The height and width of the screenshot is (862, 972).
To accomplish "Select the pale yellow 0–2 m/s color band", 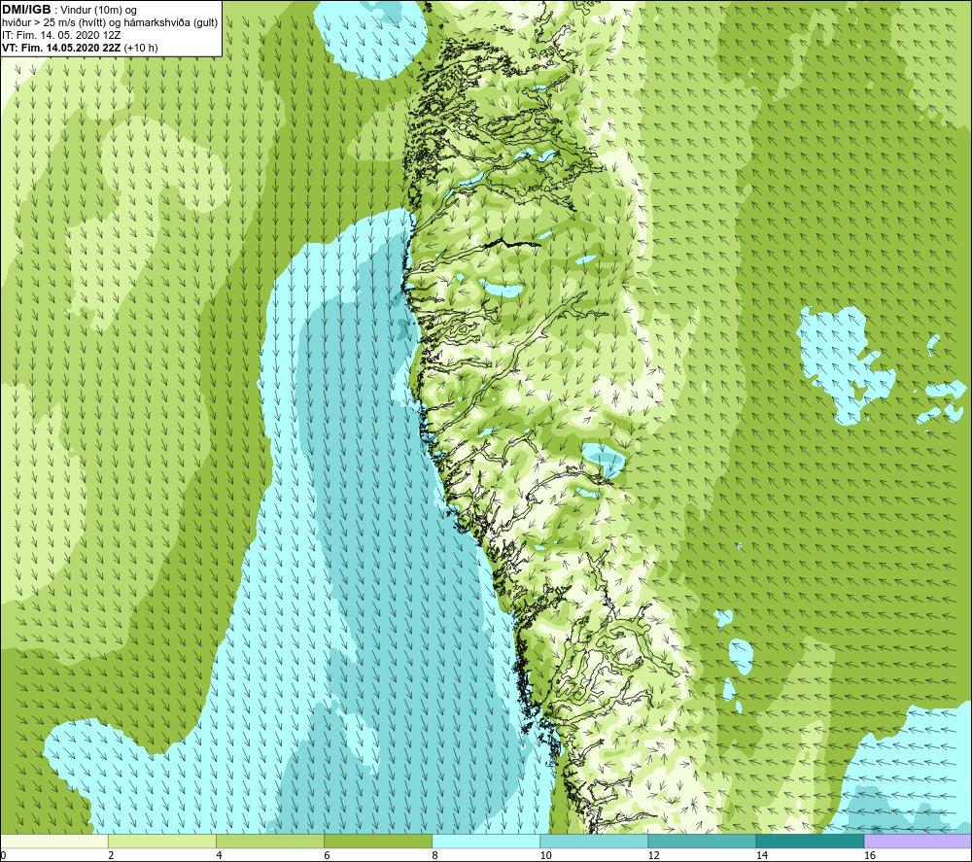I will point(54,841).
